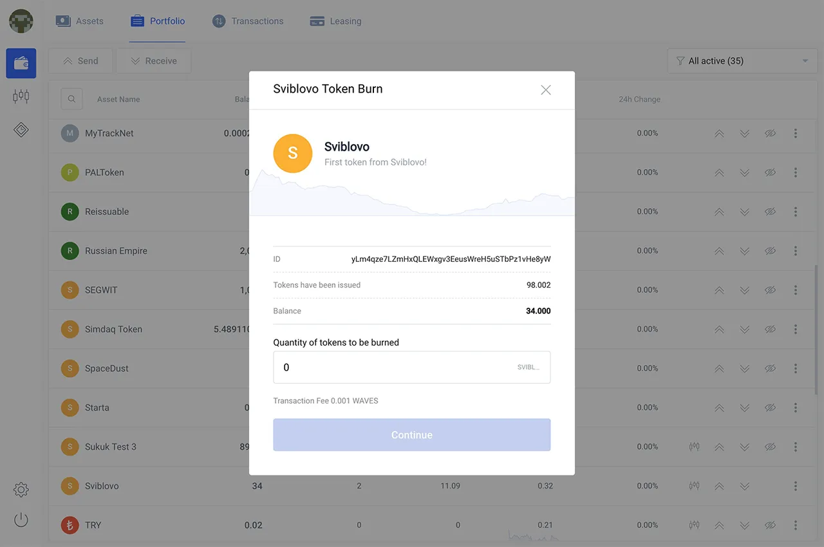Open more options menu for MyTrackNet row
Viewport: 824px width, 547px height.
click(796, 133)
